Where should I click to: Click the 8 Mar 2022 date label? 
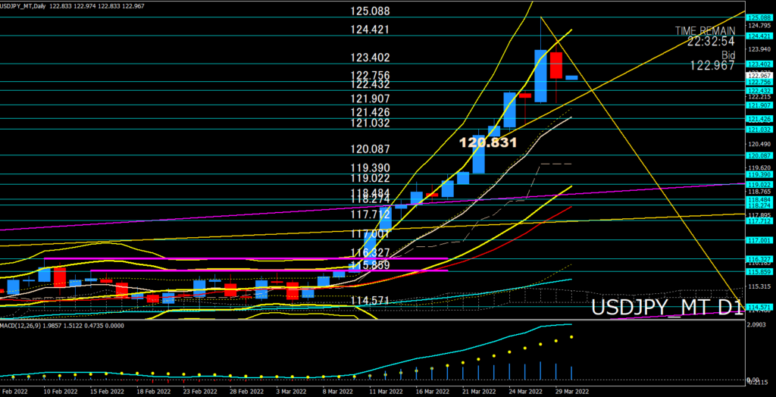pos(339,391)
